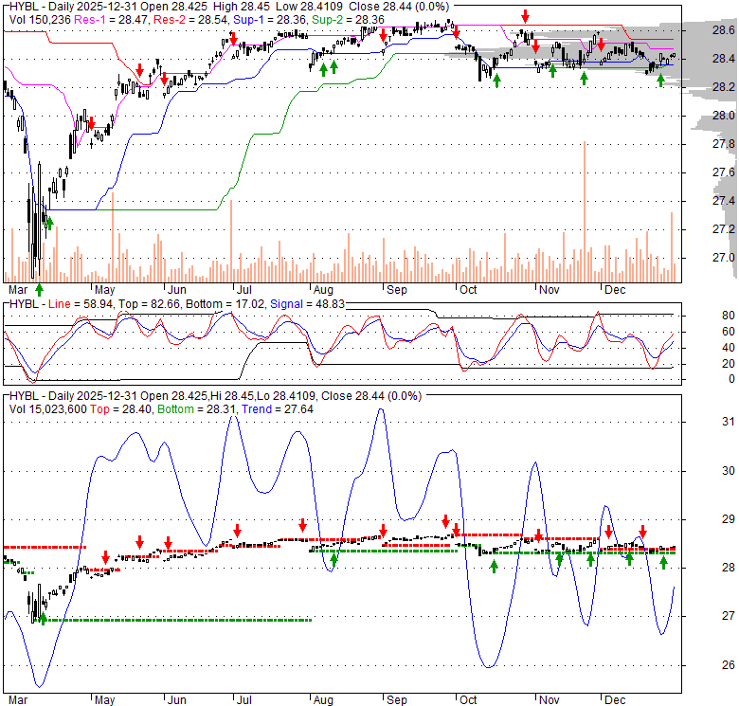
Task: Click the May label on trend chart axis
Action: (x=104, y=700)
